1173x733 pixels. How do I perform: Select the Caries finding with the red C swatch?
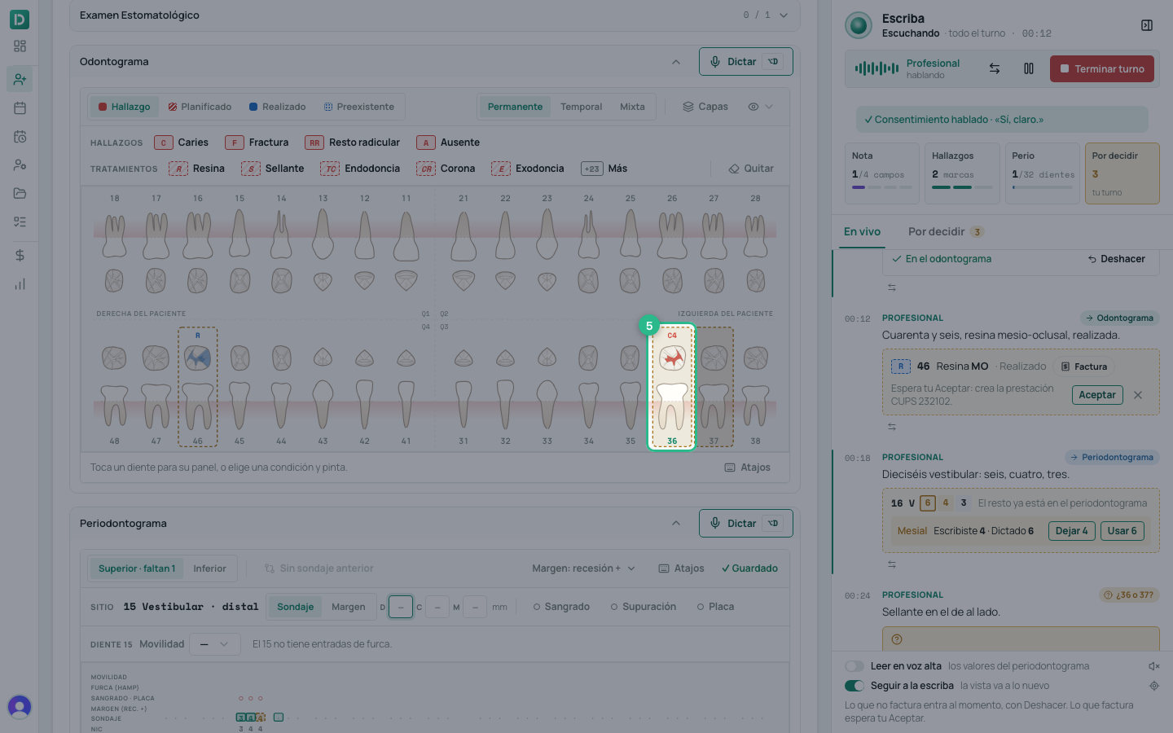[182, 143]
